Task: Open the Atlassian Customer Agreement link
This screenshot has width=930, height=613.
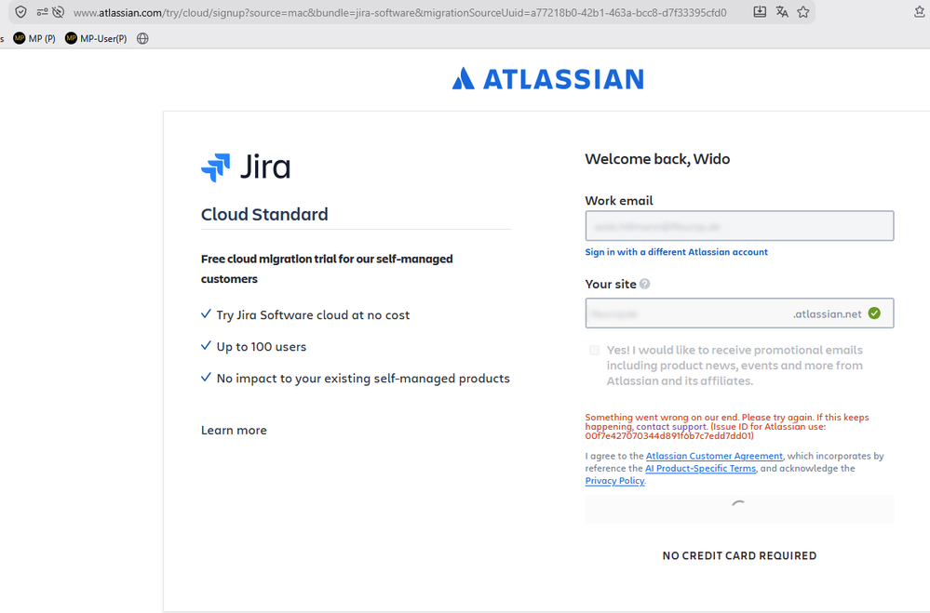Action: [x=714, y=456]
